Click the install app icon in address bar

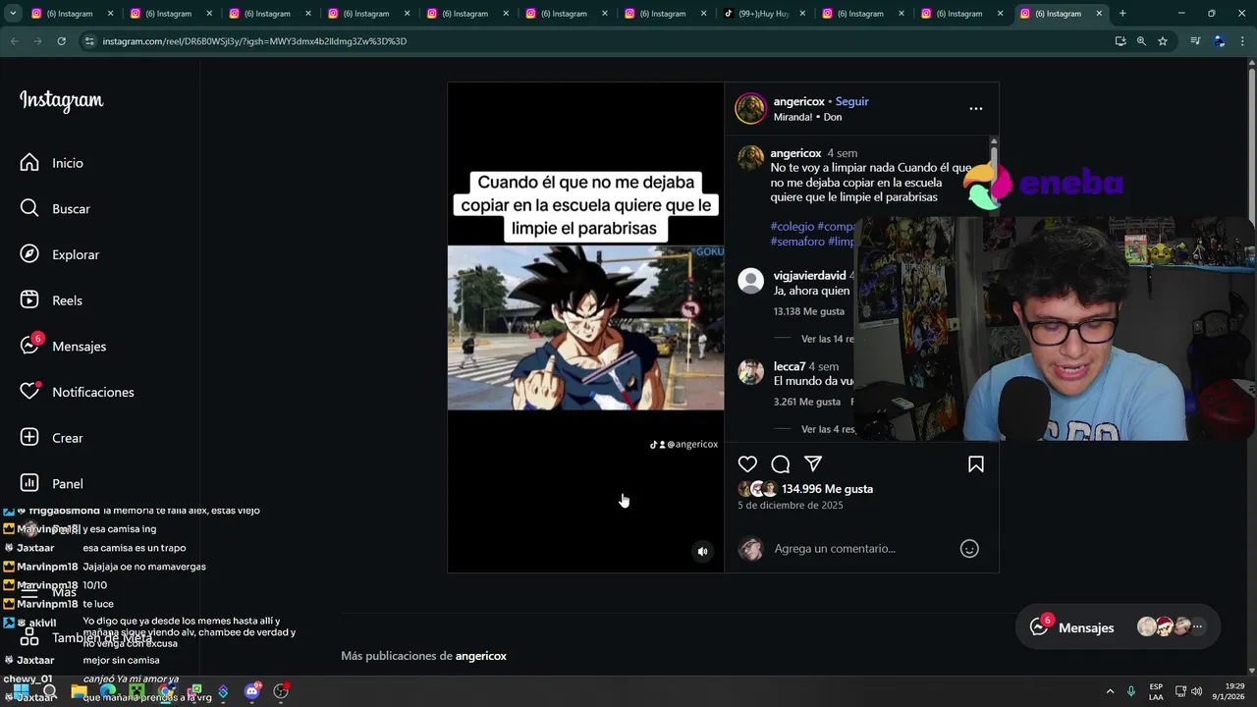coord(1120,41)
